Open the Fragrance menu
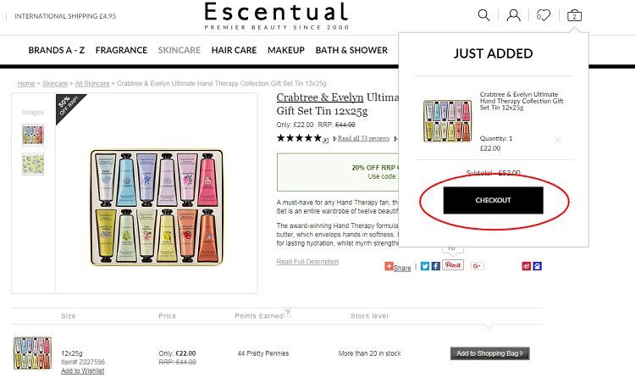This screenshot has width=635, height=378. tap(121, 50)
